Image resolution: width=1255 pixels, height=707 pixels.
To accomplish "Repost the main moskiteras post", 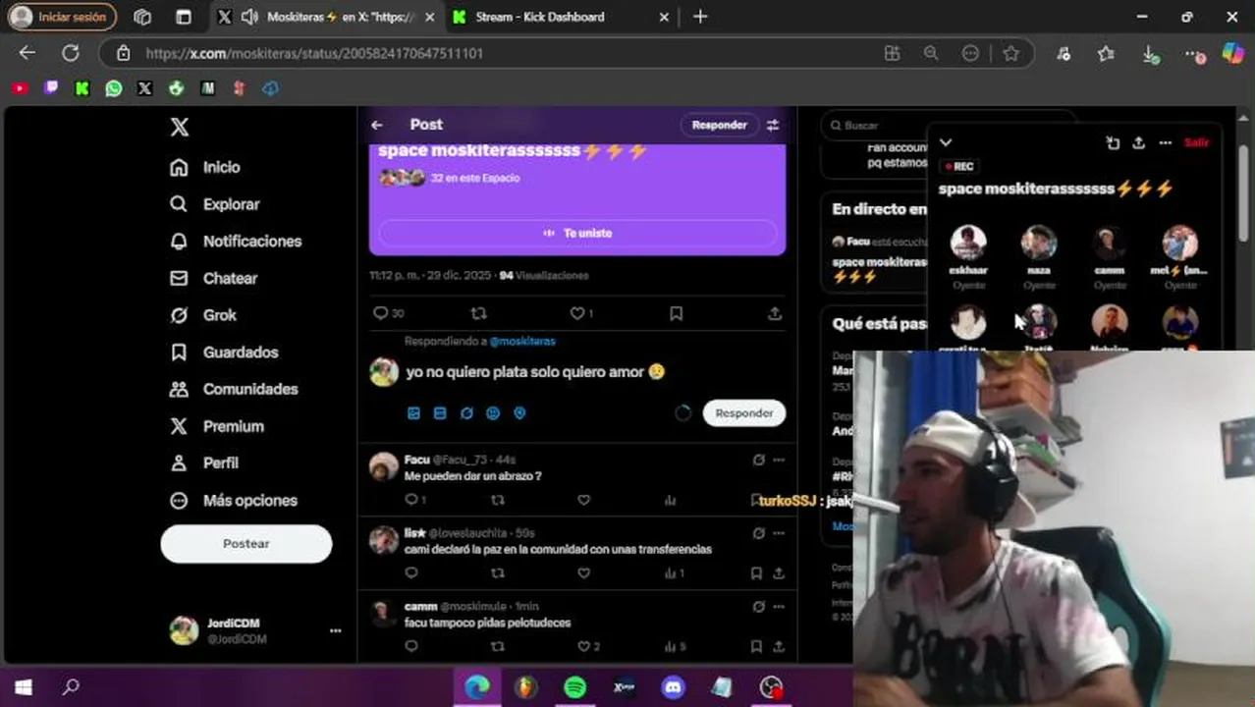I will 479,313.
